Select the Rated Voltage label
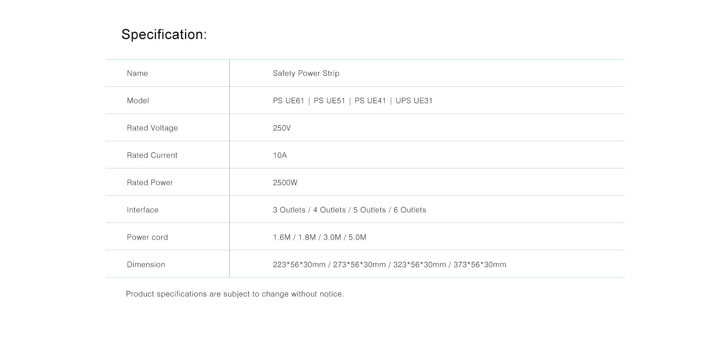The height and width of the screenshot is (346, 701). 152,128
